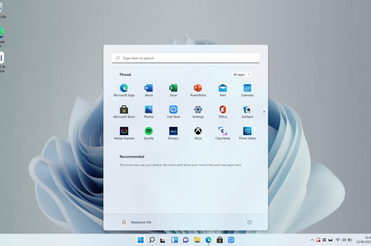Viewport: 371px width, 246px height.
Task: Go to next page of pinned apps
Action: point(264,115)
